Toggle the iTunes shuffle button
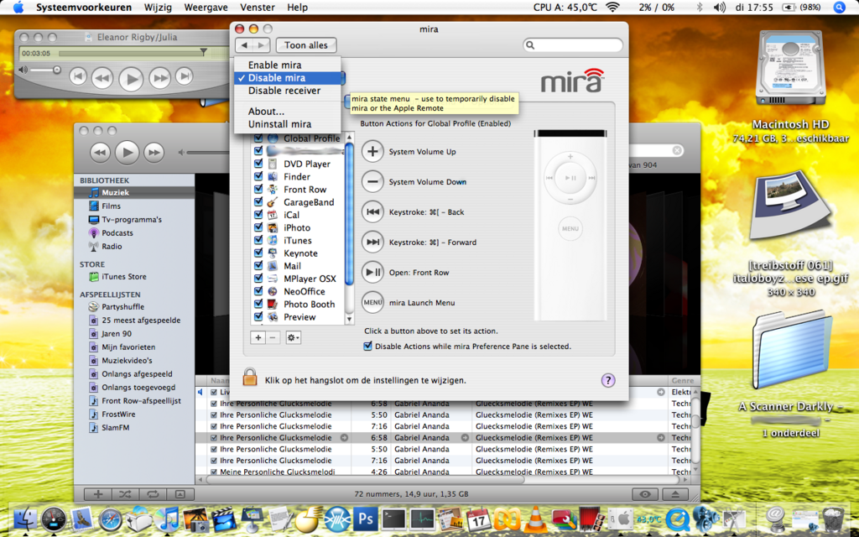The height and width of the screenshot is (537, 859). (126, 493)
